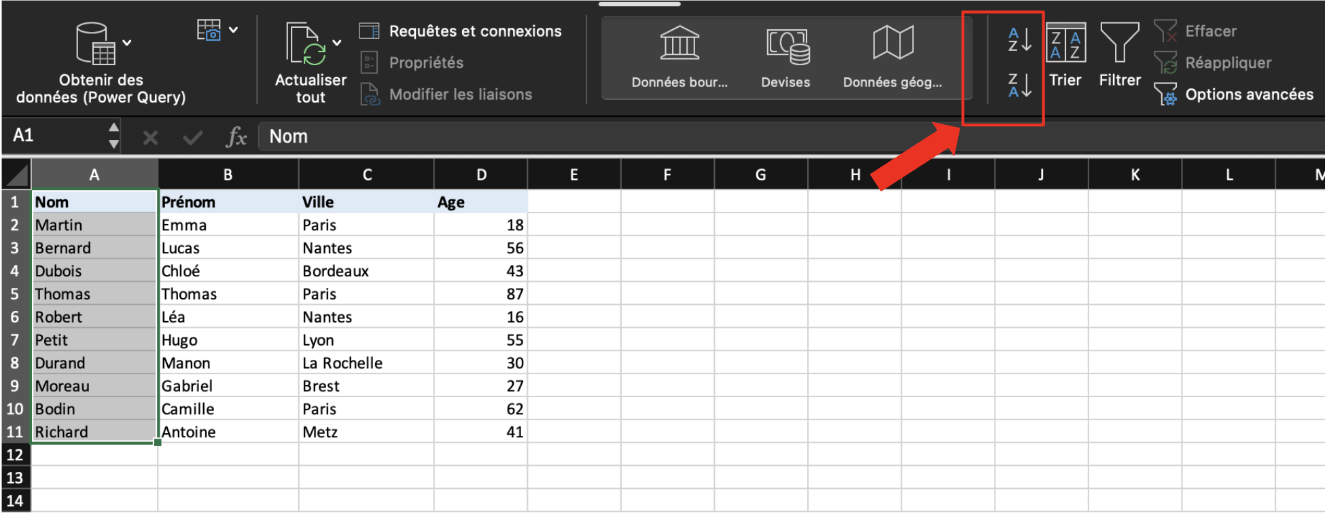Viewport: 1325px width, 516px height.
Task: Click cell containing Antoine
Action: [x=228, y=432]
